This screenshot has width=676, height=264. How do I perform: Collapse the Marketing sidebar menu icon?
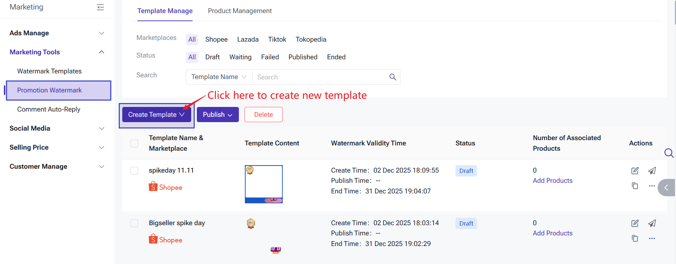(x=100, y=7)
